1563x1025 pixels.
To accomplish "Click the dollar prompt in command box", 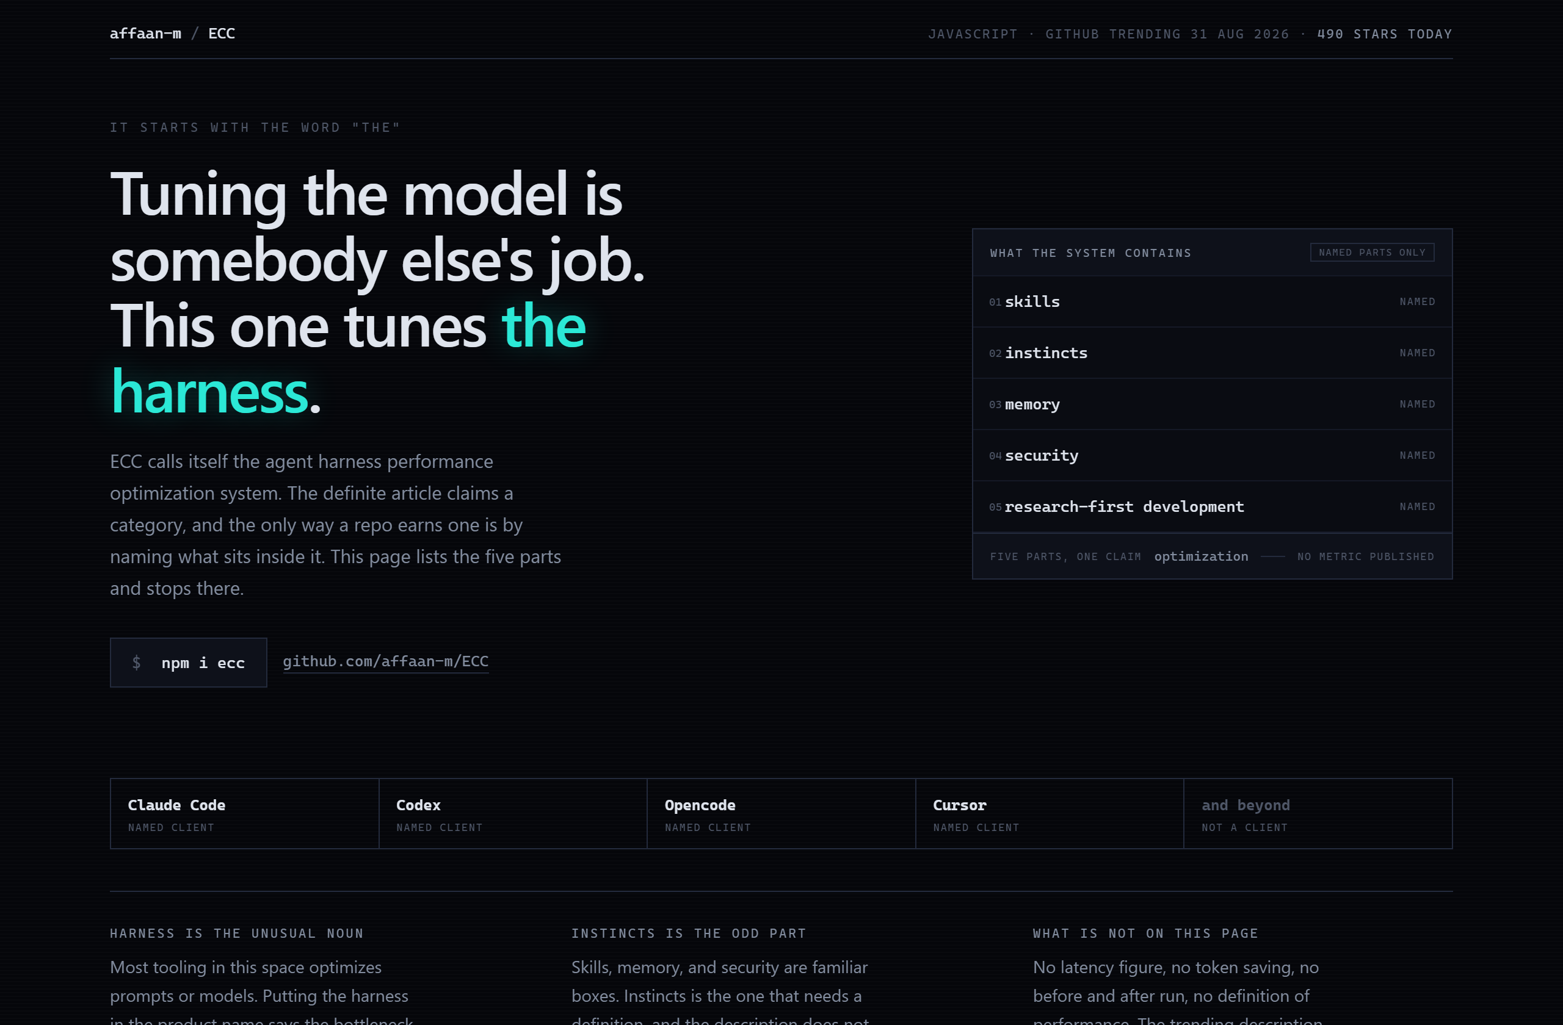I will pyautogui.click(x=137, y=663).
